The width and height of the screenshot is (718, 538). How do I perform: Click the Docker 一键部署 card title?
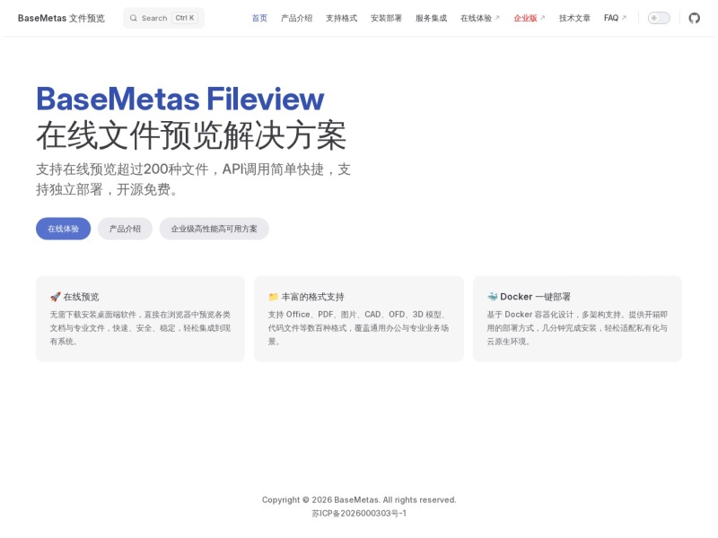click(x=535, y=297)
